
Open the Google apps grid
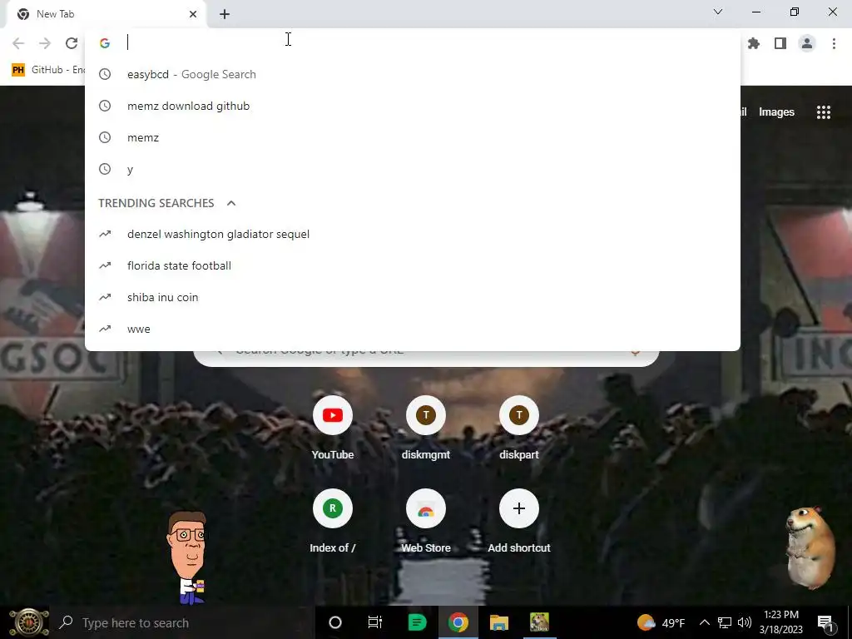(823, 112)
